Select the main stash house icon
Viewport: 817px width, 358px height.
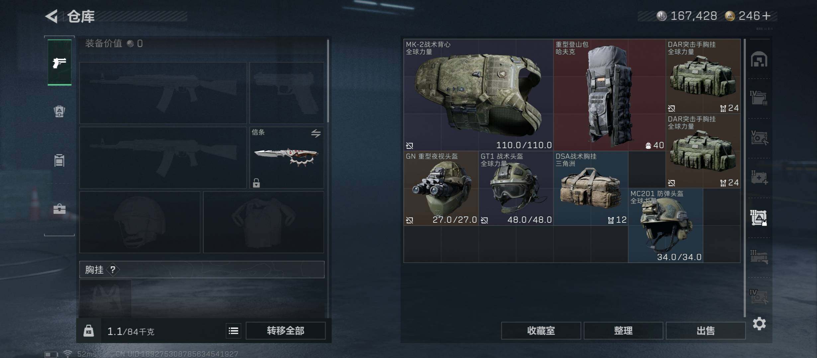pos(759,59)
